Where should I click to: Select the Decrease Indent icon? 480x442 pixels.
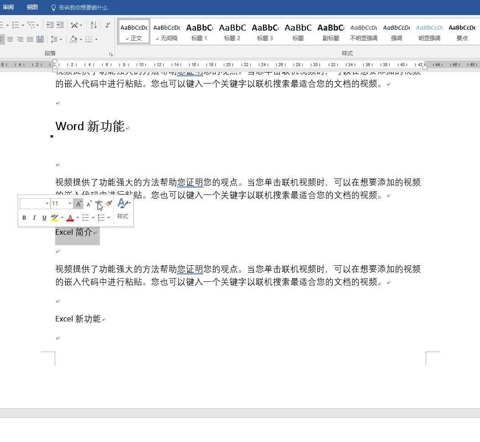tap(49, 25)
